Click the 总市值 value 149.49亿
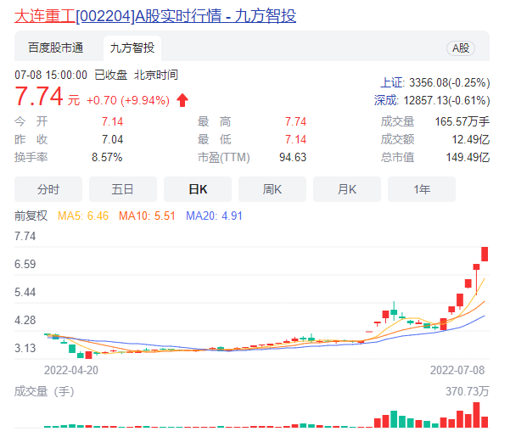Image resolution: width=510 pixels, height=437 pixels. pyautogui.click(x=468, y=157)
